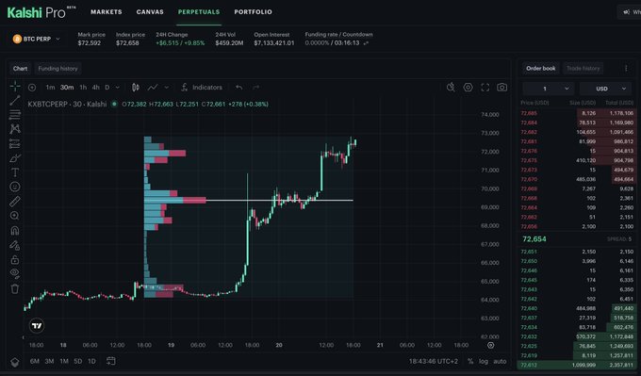Select the crosshair cursor tool
The width and height of the screenshot is (641, 376).
pyautogui.click(x=15, y=87)
